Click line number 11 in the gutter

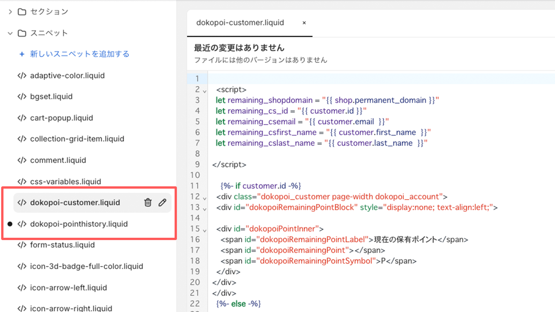pyautogui.click(x=195, y=186)
